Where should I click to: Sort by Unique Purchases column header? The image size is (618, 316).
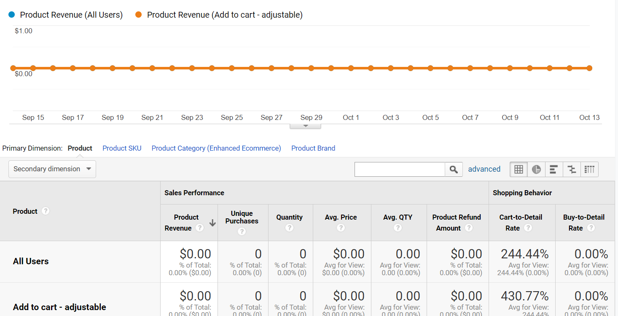tap(242, 217)
